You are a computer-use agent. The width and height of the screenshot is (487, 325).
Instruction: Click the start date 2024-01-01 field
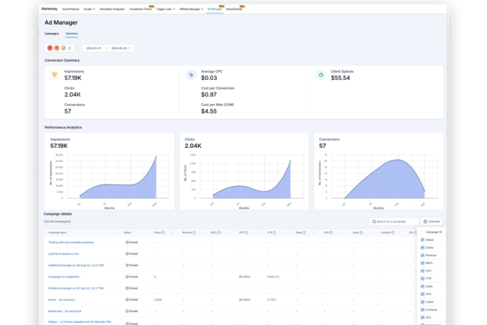[x=93, y=48]
